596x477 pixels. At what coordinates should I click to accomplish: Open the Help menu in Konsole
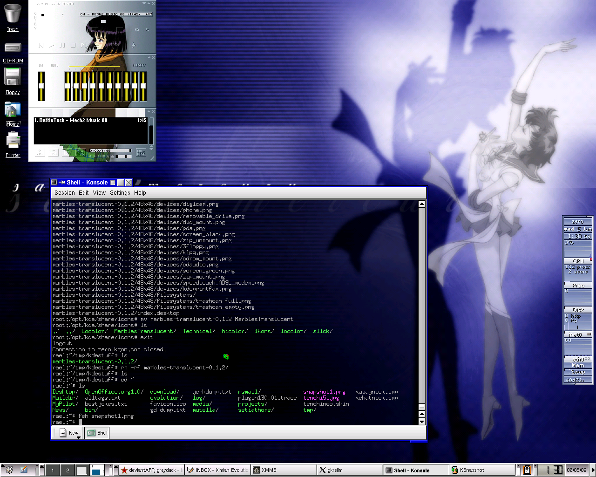140,193
